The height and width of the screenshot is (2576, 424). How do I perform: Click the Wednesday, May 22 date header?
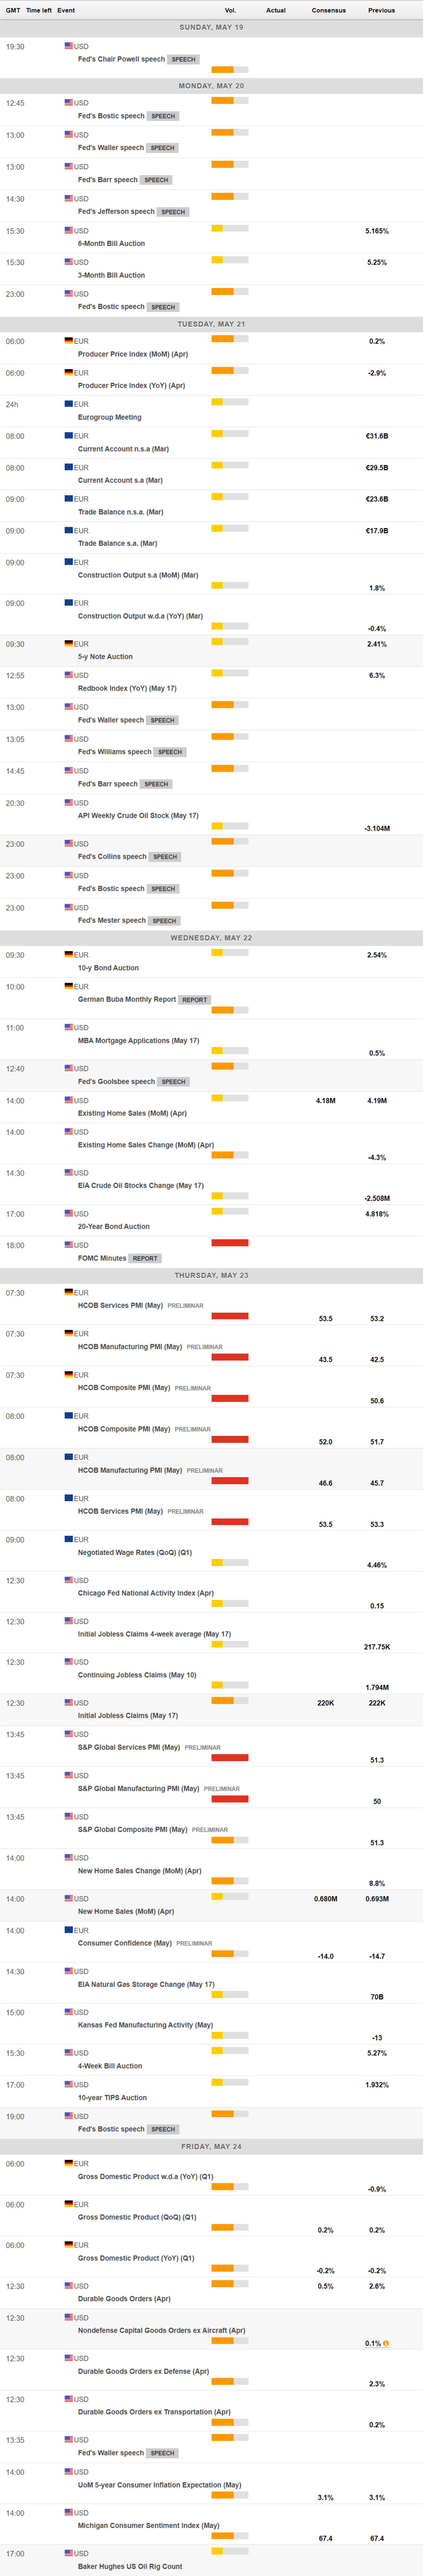click(x=211, y=938)
